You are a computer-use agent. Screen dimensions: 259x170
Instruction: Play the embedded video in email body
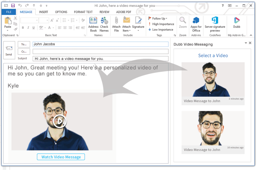pos(60,121)
